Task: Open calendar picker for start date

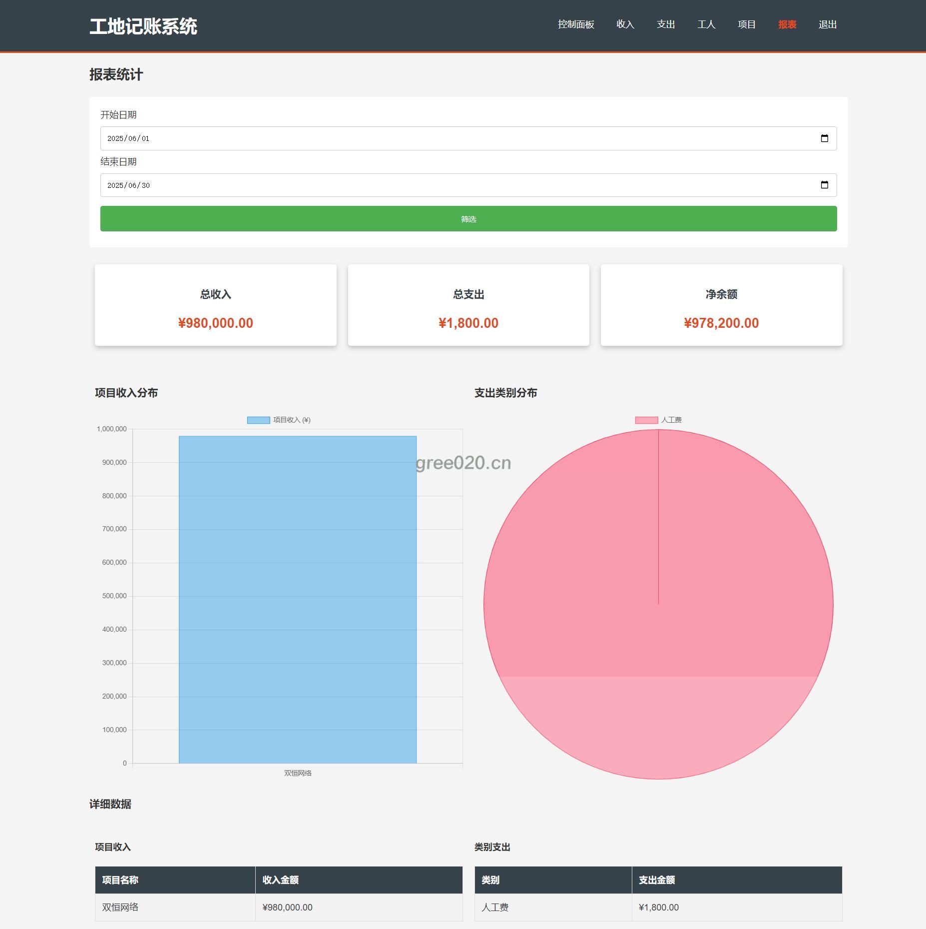Action: [x=824, y=138]
